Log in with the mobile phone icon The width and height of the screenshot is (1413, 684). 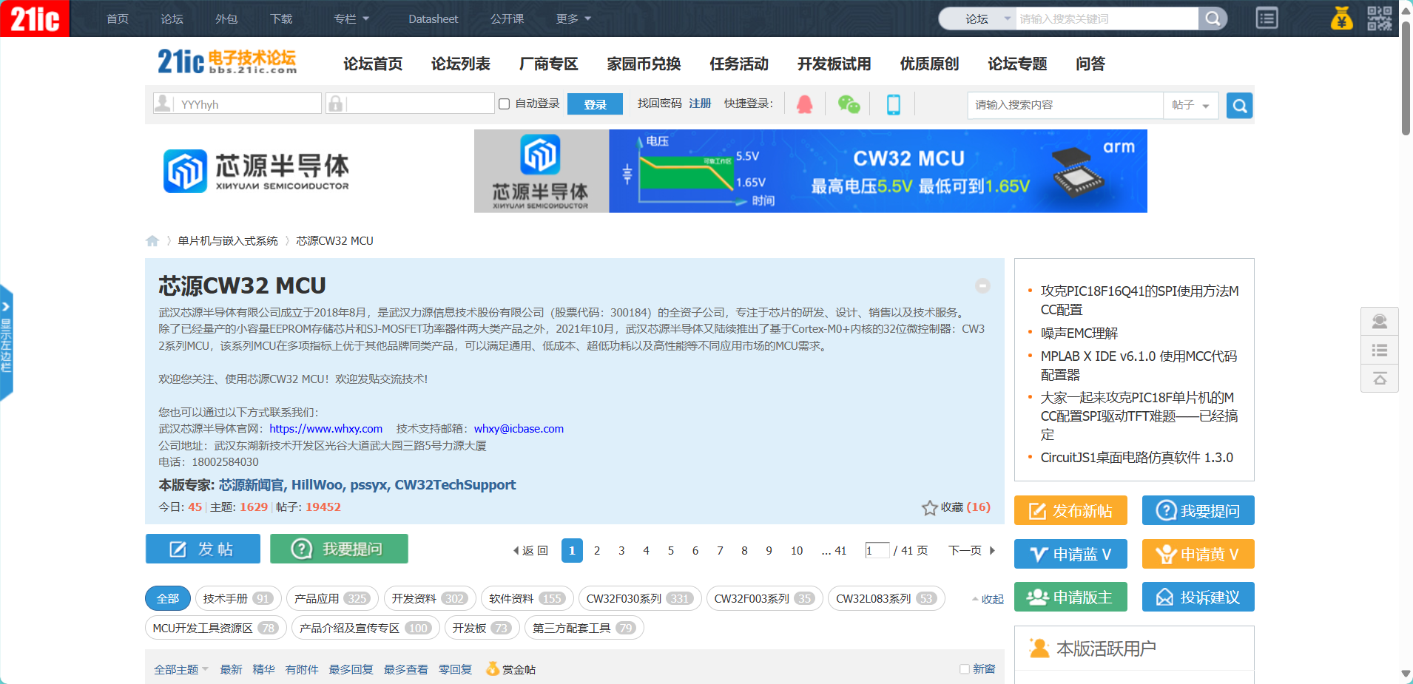[x=894, y=104]
